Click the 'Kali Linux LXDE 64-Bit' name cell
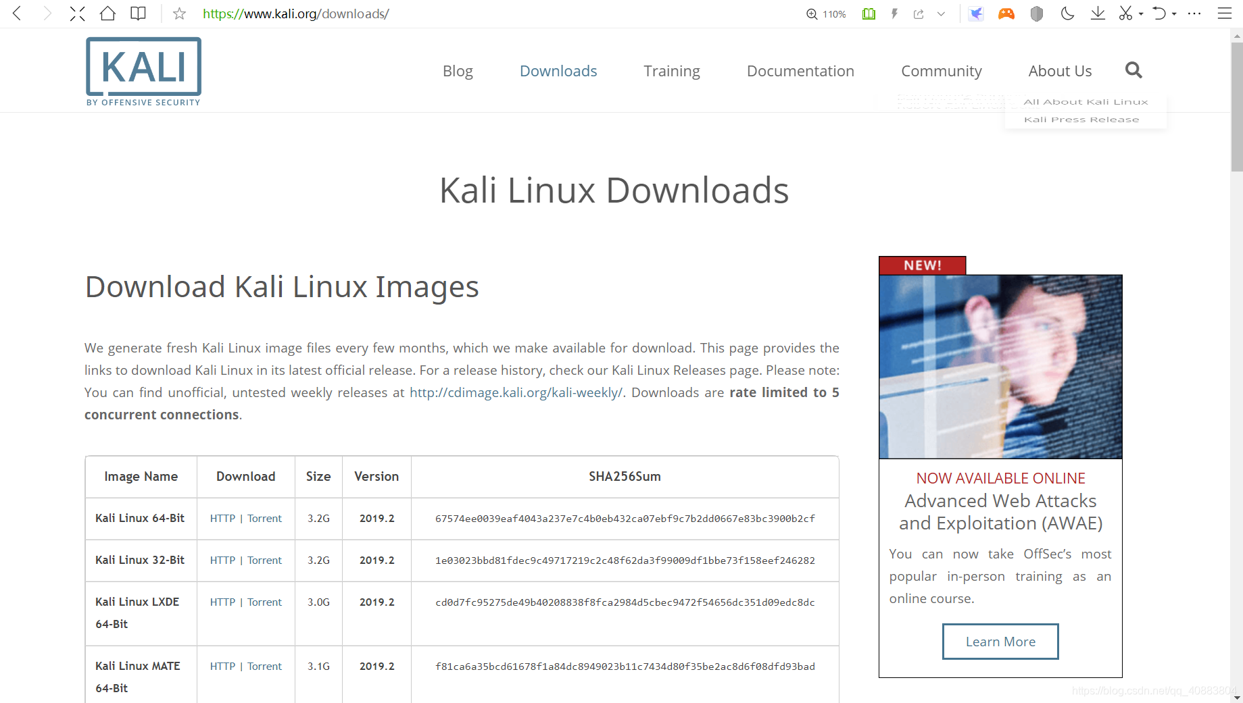Viewport: 1243px width, 703px height. click(141, 613)
